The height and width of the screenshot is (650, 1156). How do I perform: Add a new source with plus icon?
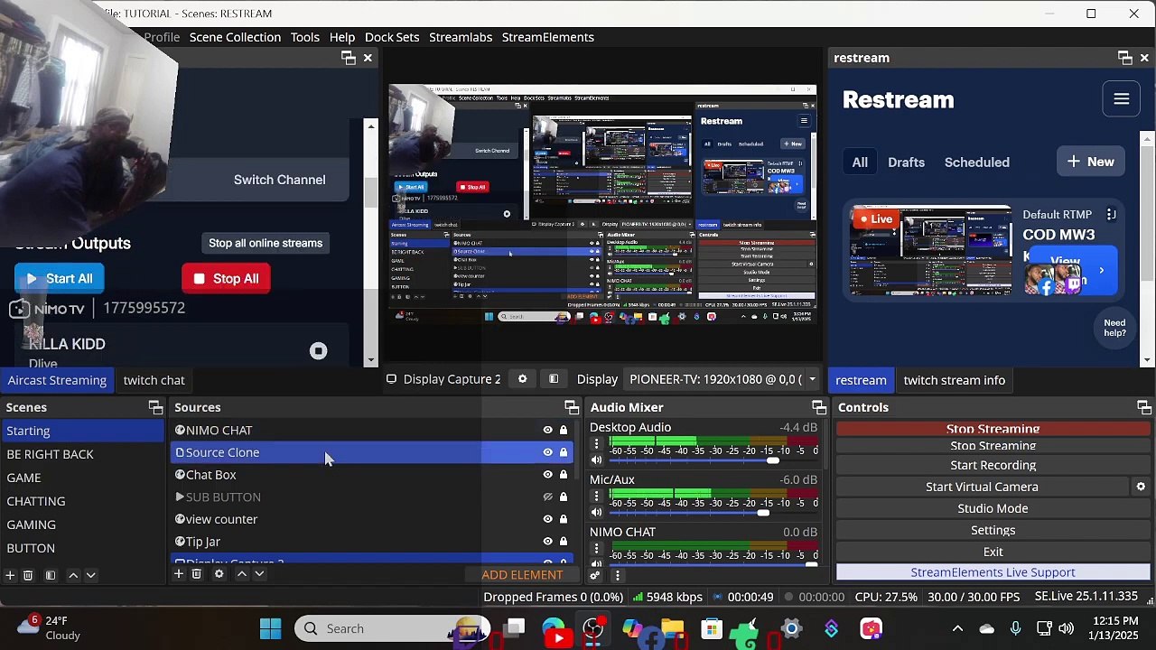pos(179,574)
